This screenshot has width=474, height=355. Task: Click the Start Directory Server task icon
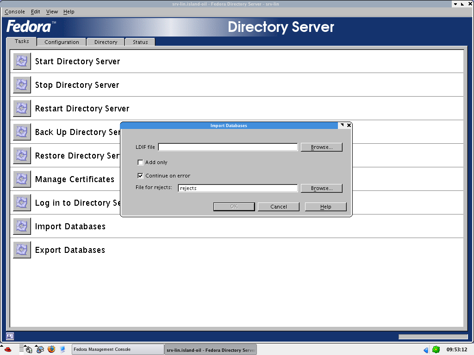(22, 61)
